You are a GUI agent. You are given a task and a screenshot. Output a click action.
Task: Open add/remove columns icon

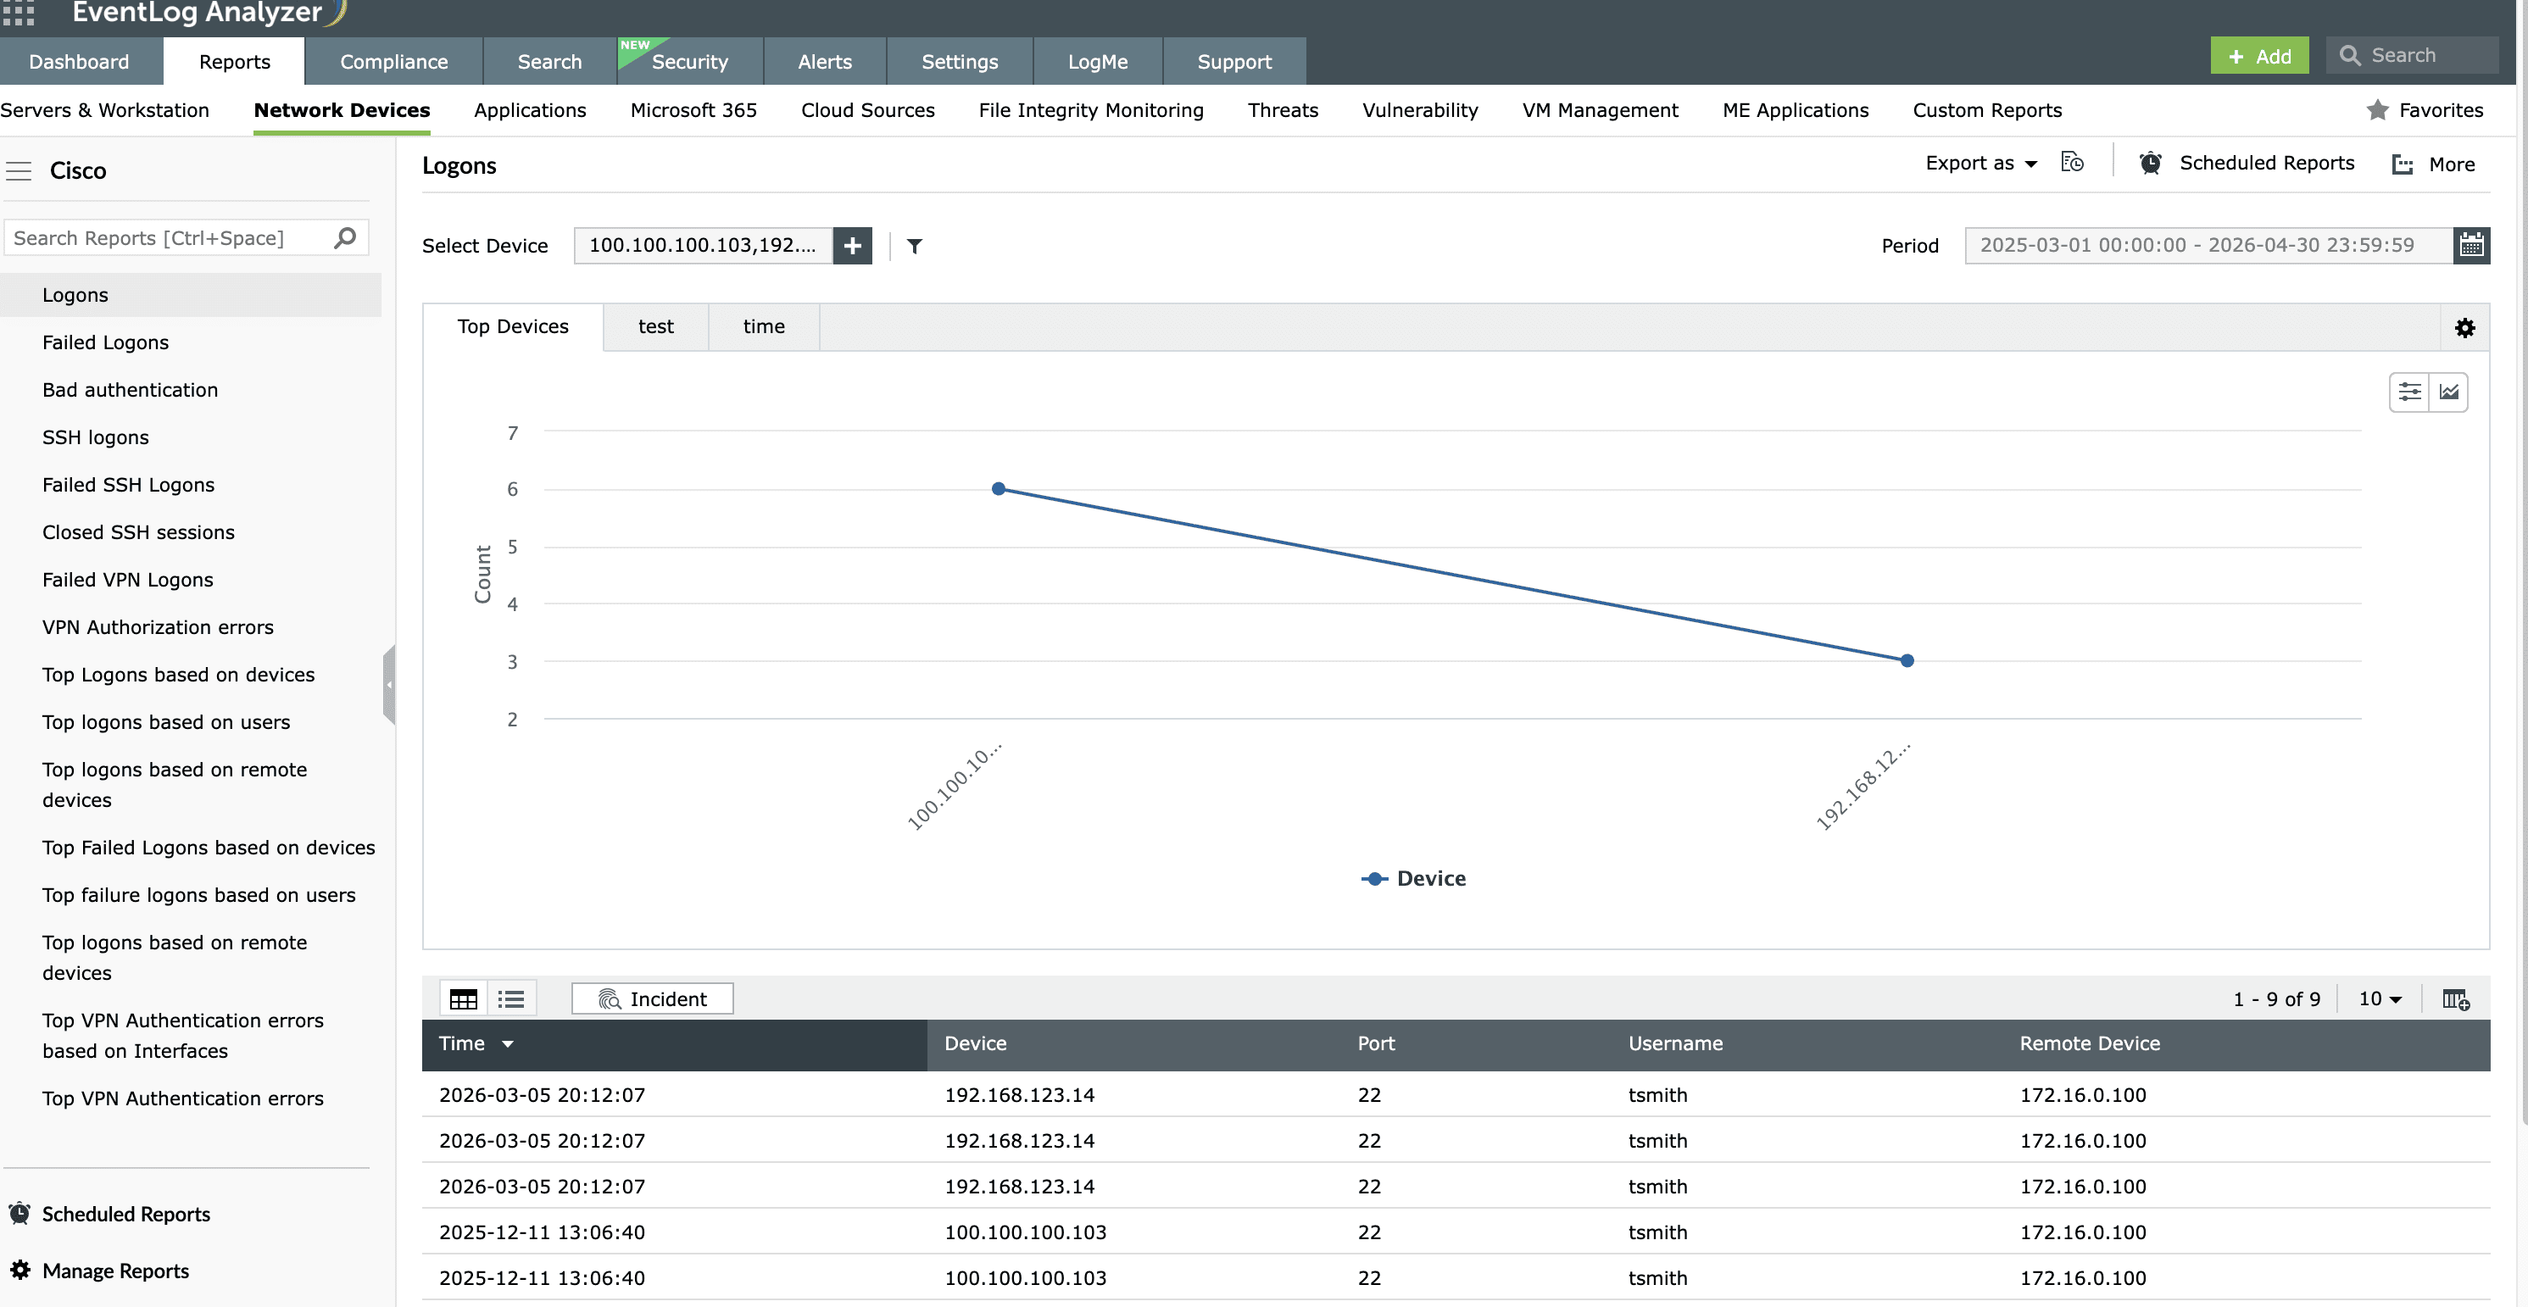click(x=2455, y=998)
